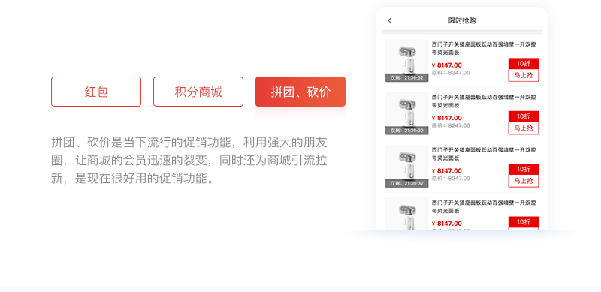Tap 马上抢 on the third product

524,181
